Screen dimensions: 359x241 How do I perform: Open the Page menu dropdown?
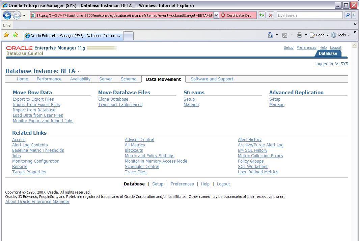pyautogui.click(x=319, y=35)
